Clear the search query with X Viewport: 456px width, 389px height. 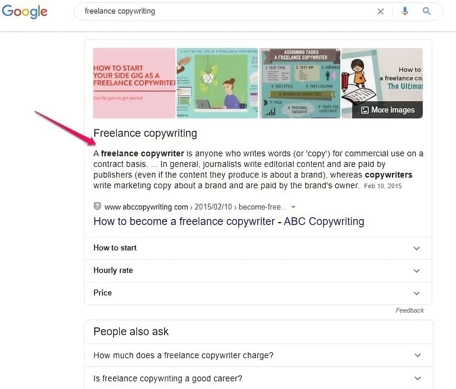pos(380,11)
